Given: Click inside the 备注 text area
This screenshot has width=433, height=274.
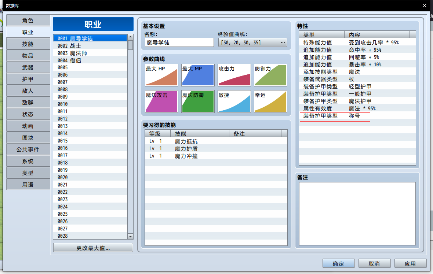Looking at the screenshot, I should click(x=357, y=214).
